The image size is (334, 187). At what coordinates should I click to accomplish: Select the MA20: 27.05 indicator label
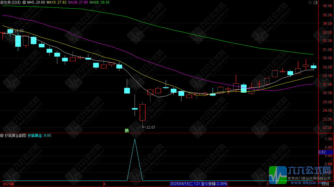(78, 3)
